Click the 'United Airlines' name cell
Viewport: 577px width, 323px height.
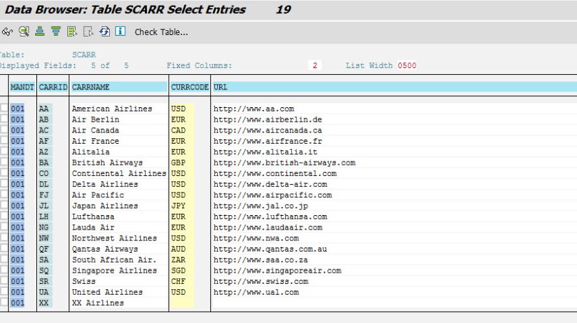(x=107, y=292)
